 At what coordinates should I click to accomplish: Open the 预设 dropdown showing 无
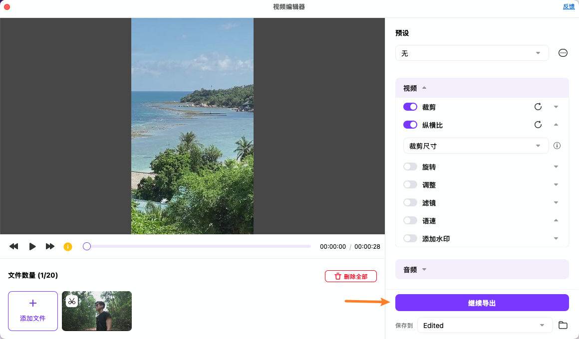[x=471, y=52]
